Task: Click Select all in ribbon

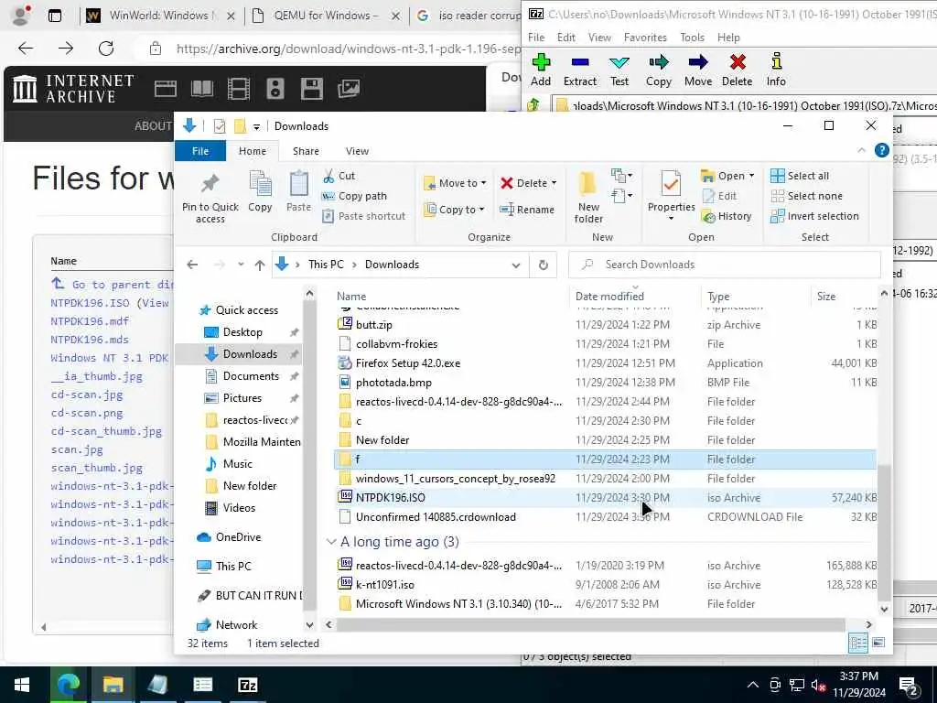Action: pos(800,176)
